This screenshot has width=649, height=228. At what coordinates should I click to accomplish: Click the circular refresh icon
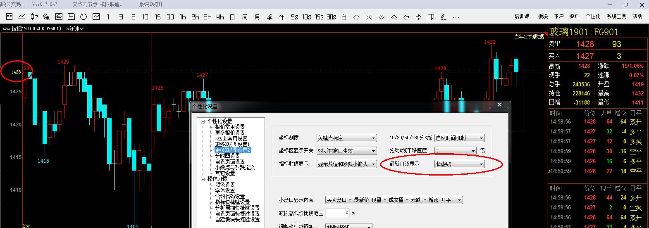point(84,17)
